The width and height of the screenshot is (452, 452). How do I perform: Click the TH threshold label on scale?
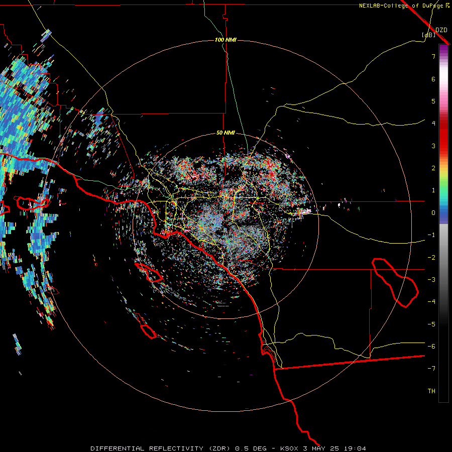[431, 391]
